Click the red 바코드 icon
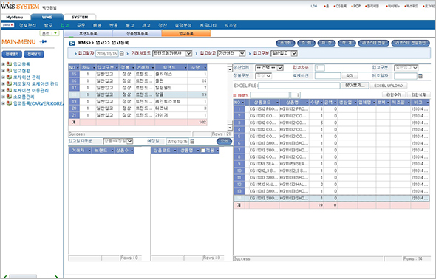 [x=235, y=95]
